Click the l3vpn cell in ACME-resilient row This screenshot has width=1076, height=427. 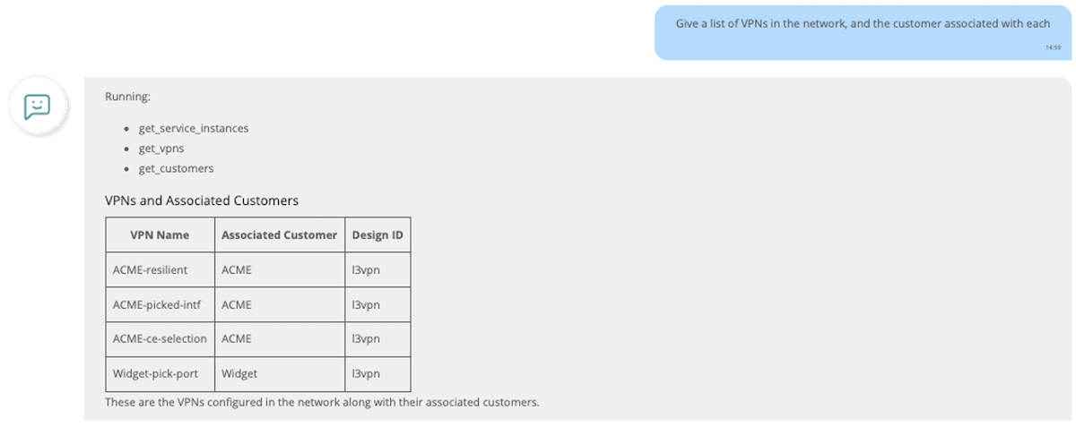pyautogui.click(x=377, y=269)
